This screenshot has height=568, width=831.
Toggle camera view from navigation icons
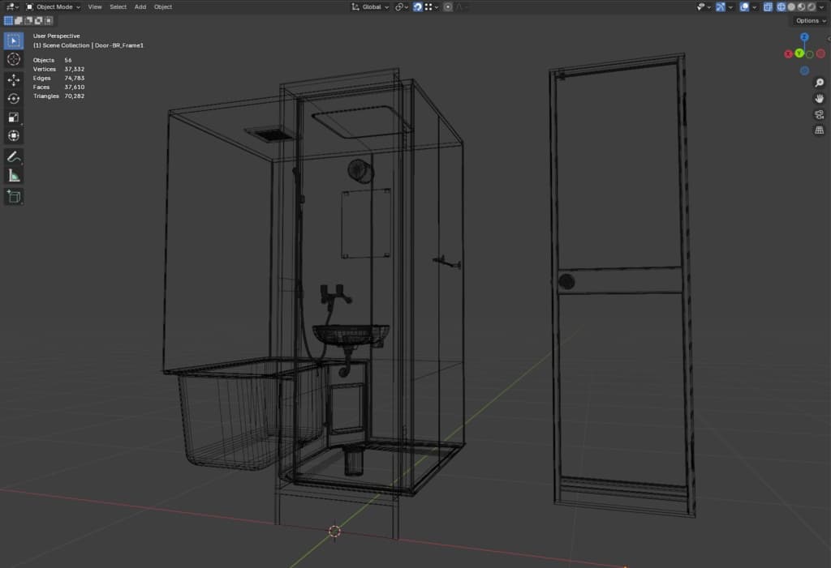tap(820, 114)
